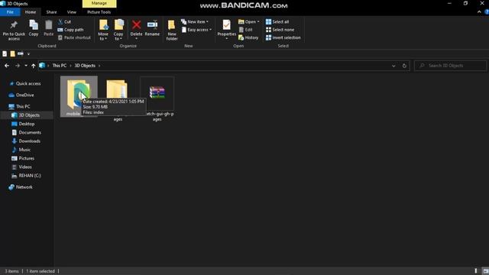Viewport: 489px width, 275px height.
Task: Go up one folder level
Action: click(x=33, y=66)
